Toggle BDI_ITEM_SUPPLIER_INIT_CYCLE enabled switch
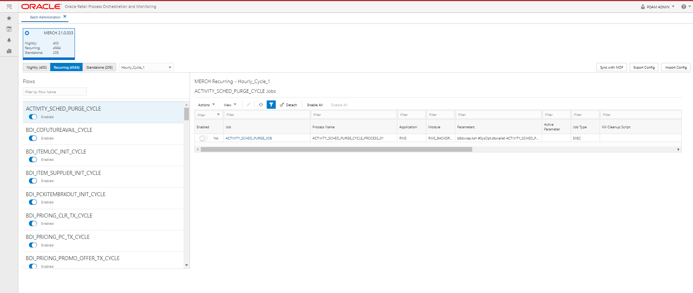This screenshot has height=293, width=693. coord(33,181)
